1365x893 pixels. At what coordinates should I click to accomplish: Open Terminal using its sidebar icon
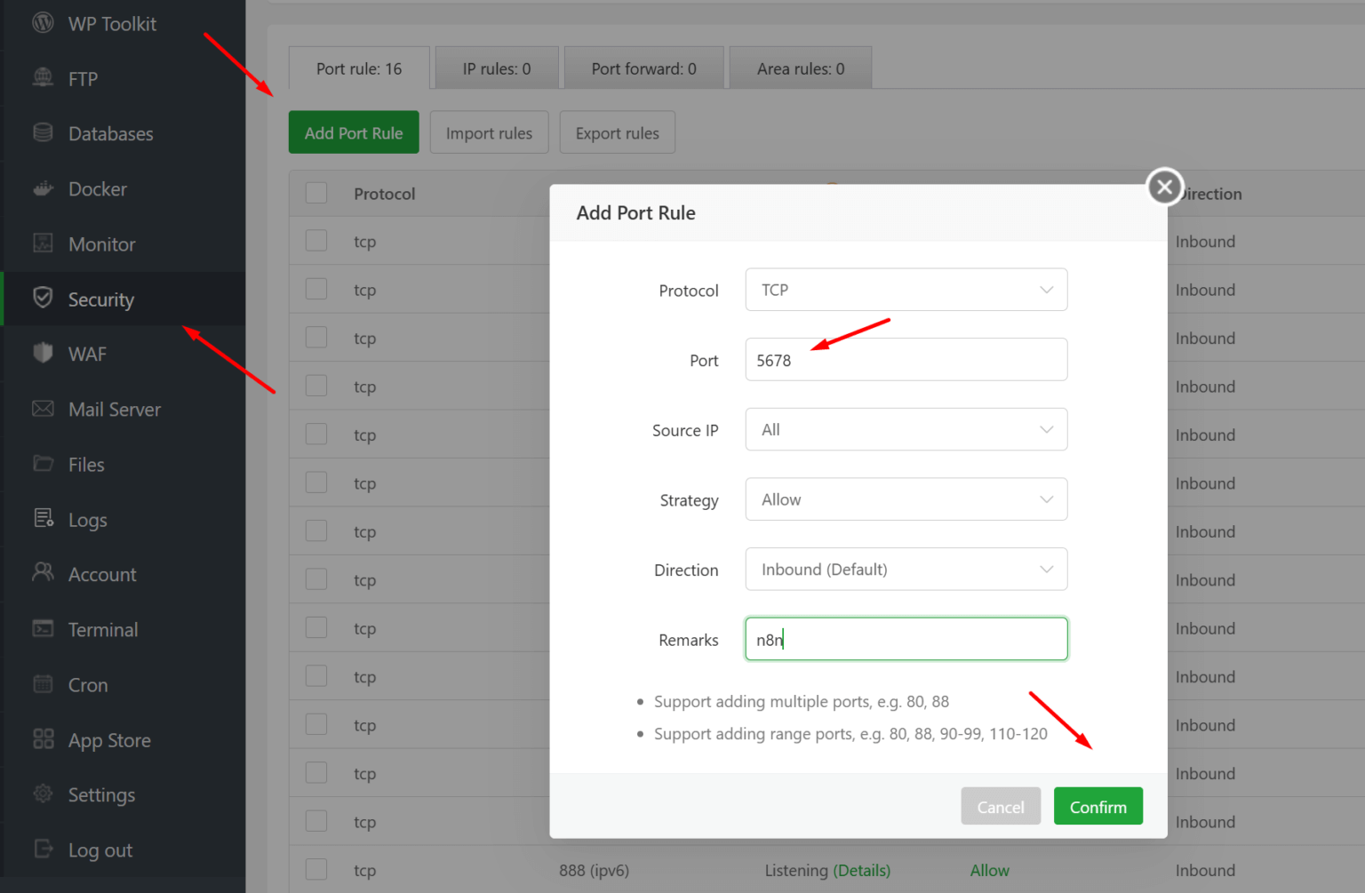(43, 629)
